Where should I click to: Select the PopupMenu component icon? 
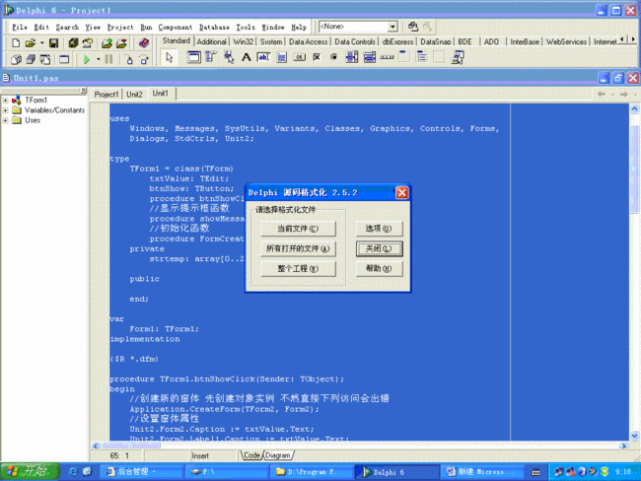229,57
